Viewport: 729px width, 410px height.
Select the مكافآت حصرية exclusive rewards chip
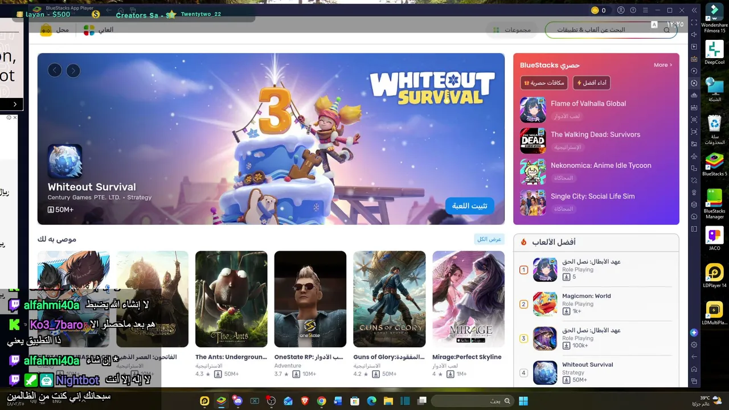(544, 83)
